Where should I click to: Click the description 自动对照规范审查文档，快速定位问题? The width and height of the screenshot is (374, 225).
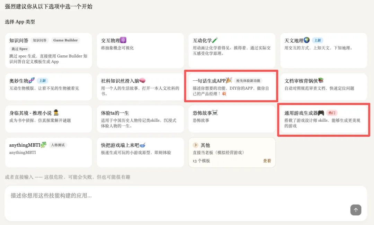click(319, 88)
